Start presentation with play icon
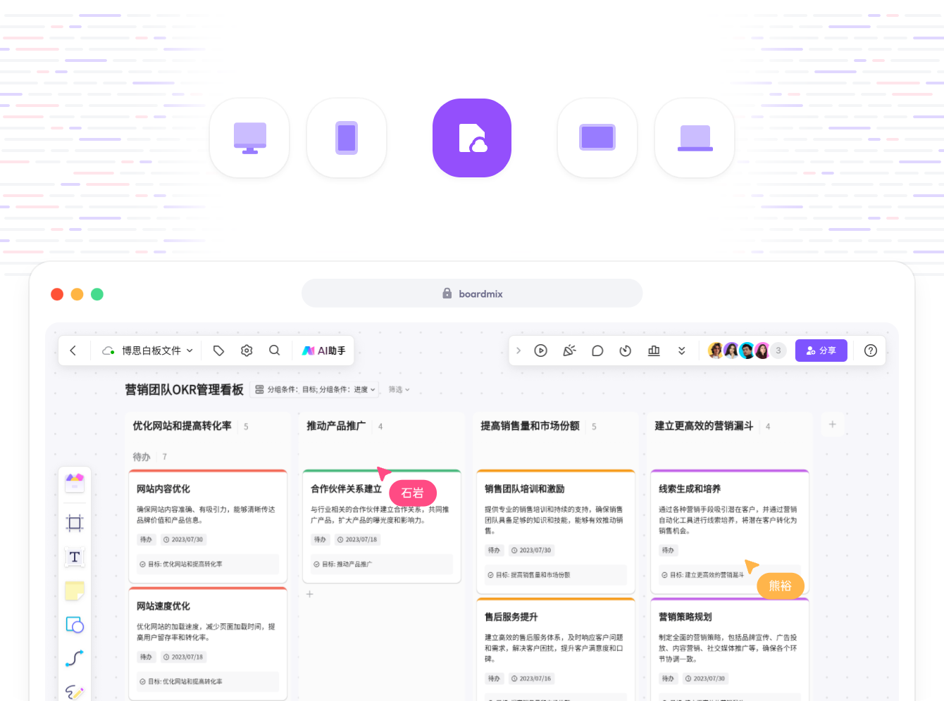Viewport: 944px width, 701px height. 541,350
